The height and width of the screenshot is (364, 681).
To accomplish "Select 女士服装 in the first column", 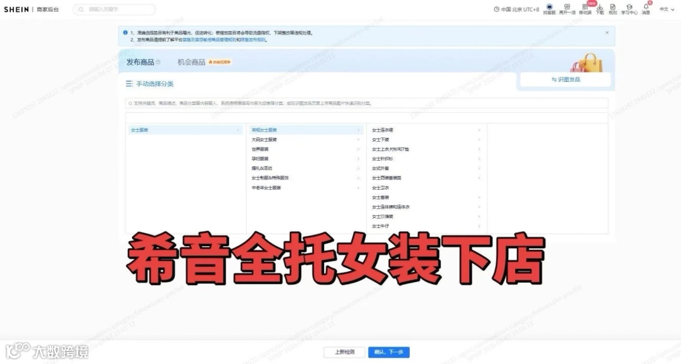I will point(185,130).
